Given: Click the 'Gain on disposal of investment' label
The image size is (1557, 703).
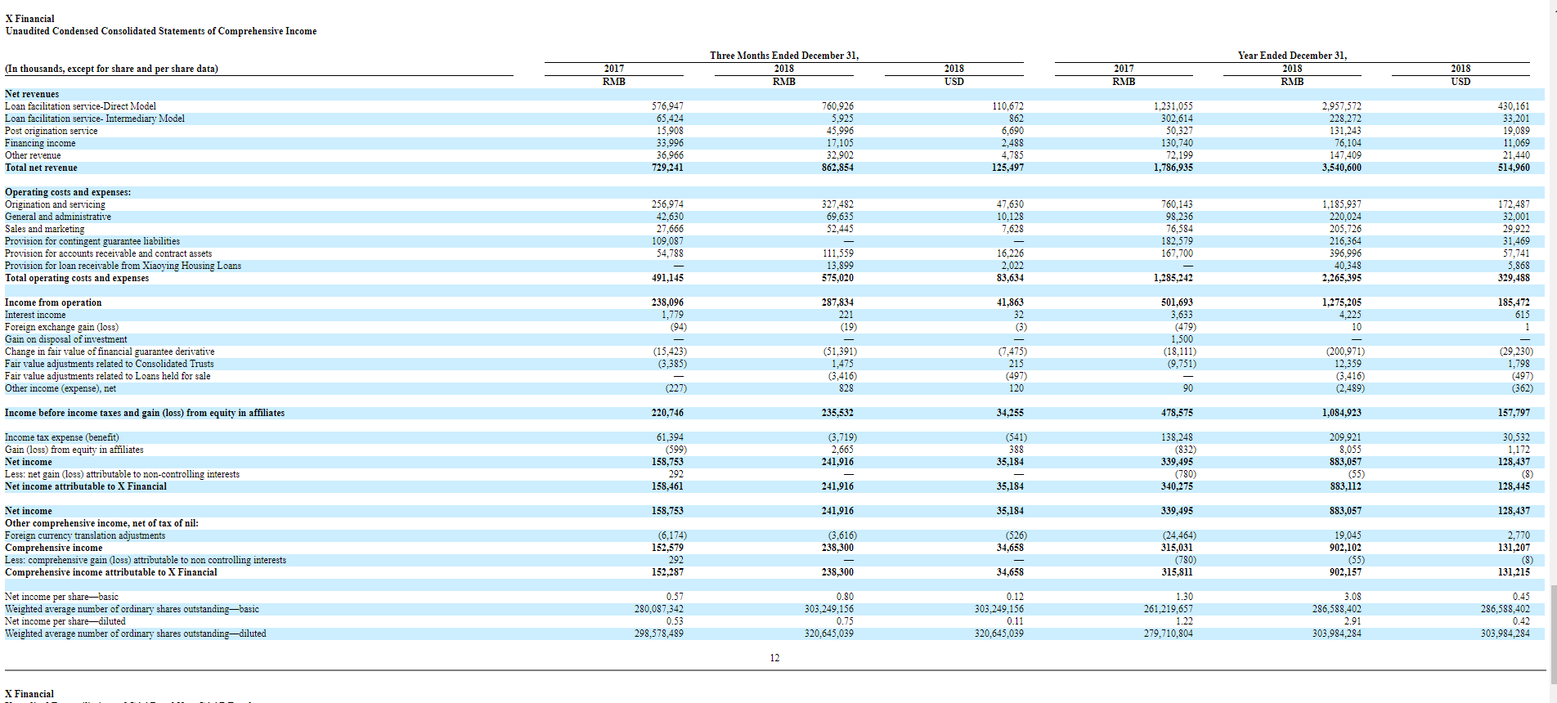Looking at the screenshot, I should click(66, 339).
